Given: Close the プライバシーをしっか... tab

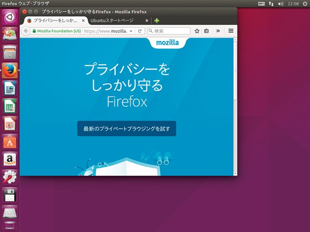Looking at the screenshot, I should (83, 20).
